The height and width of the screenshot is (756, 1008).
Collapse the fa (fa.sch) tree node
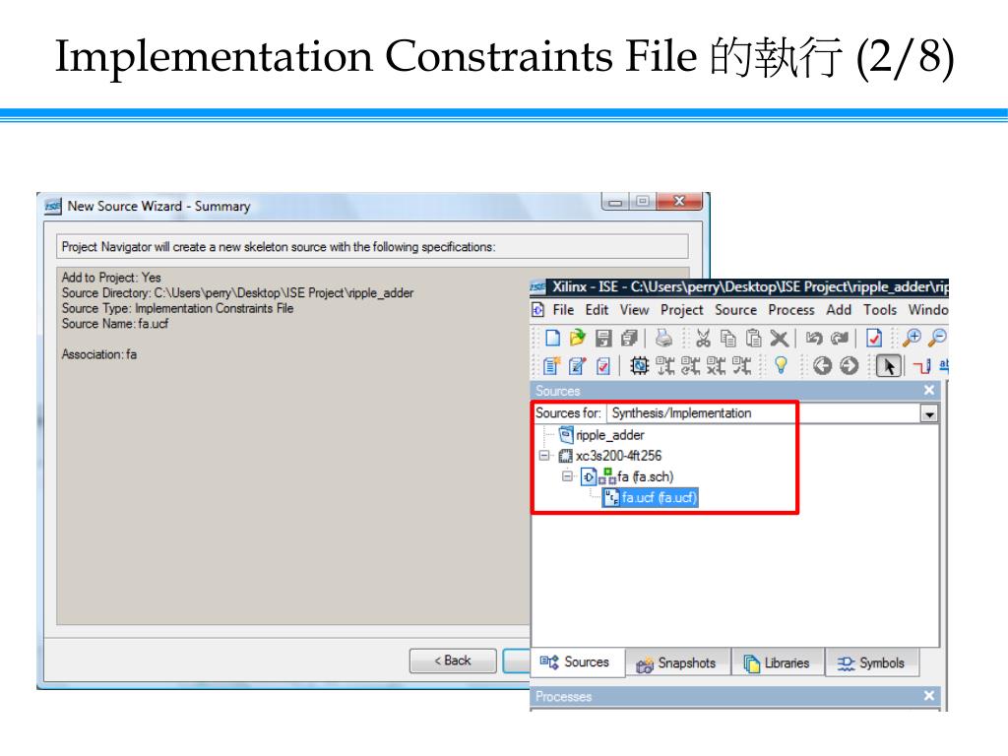pos(567,476)
